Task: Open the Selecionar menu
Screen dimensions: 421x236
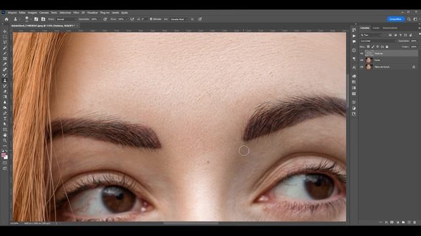Action: click(x=65, y=12)
